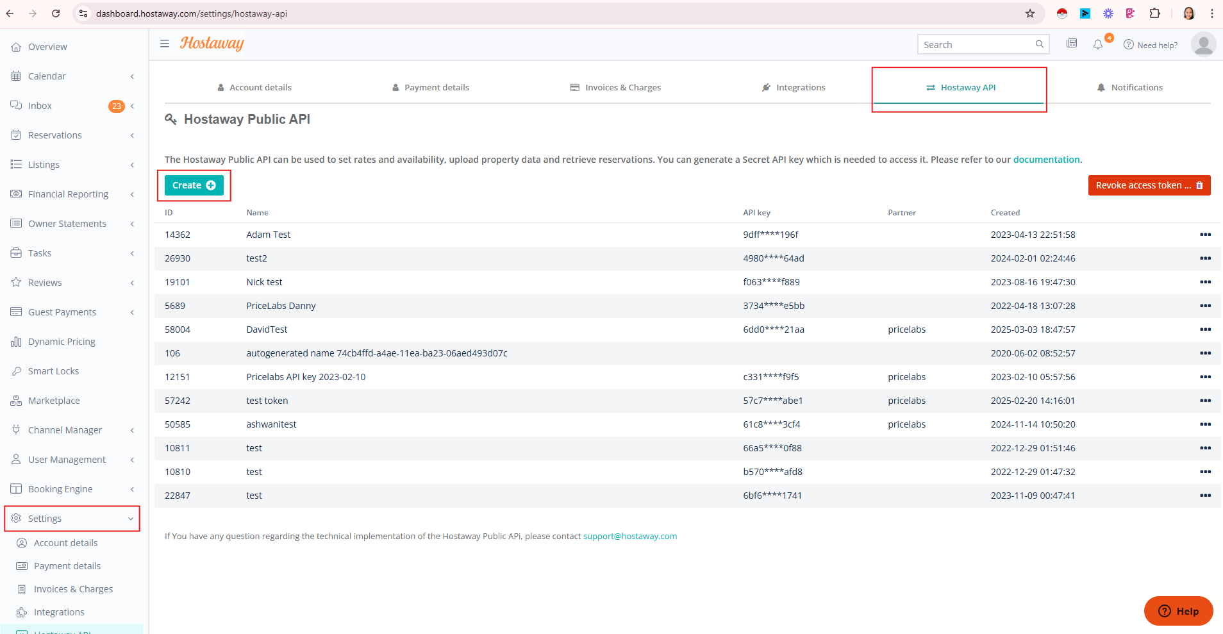1223x634 pixels.
Task: Open the documentation link
Action: 1046,160
